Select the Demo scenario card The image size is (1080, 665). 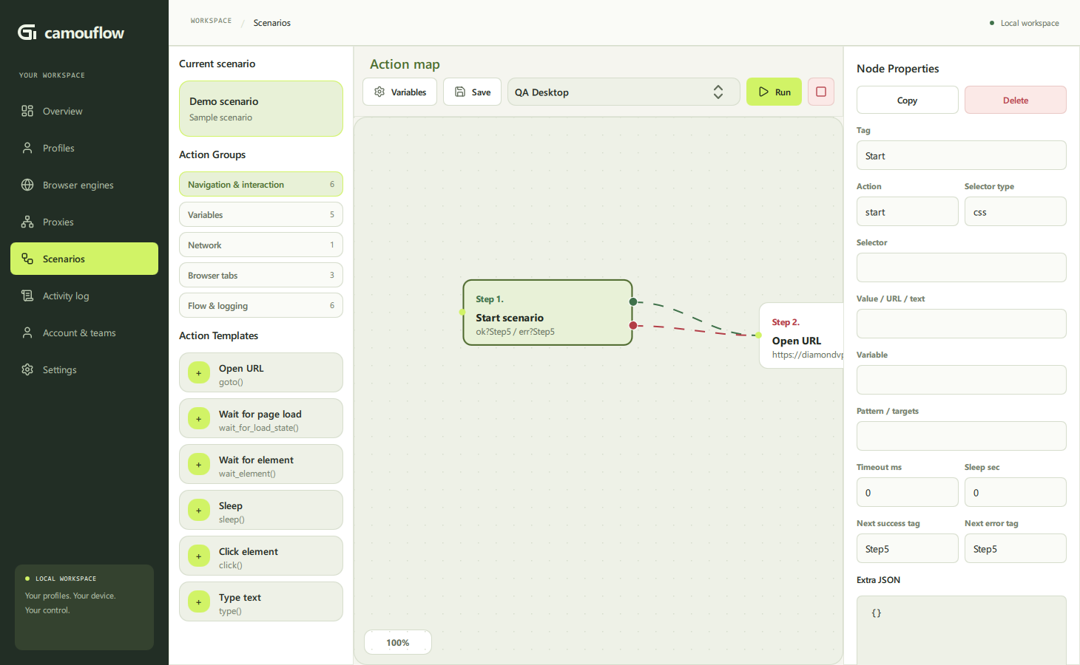click(260, 109)
